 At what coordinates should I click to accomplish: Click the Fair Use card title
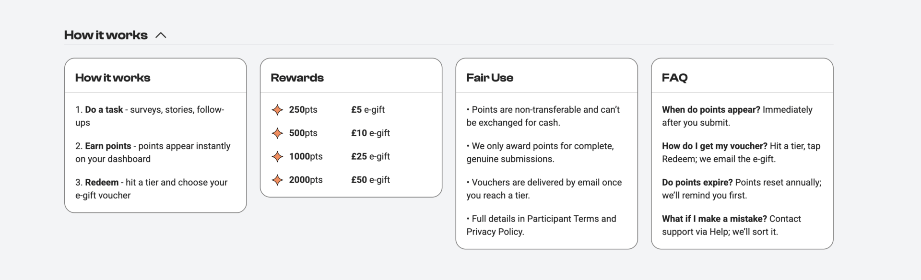pos(490,78)
